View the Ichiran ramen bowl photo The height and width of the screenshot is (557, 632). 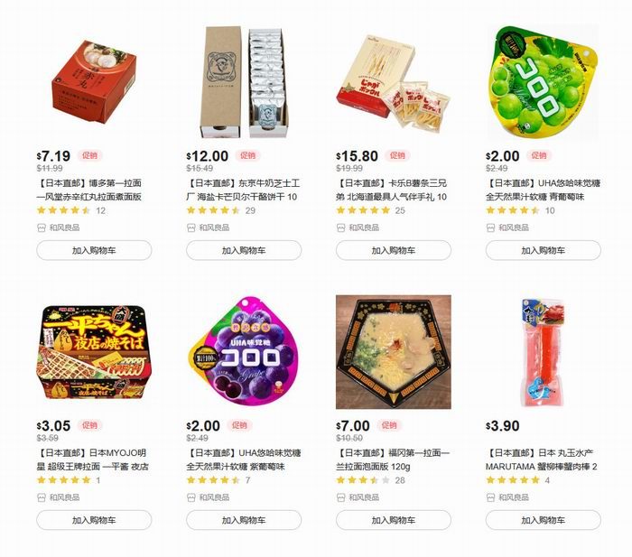click(394, 352)
